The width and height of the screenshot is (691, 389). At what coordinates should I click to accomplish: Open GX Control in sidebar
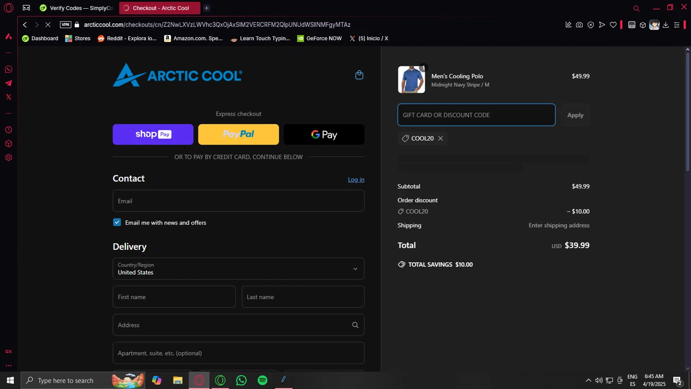pos(8,351)
